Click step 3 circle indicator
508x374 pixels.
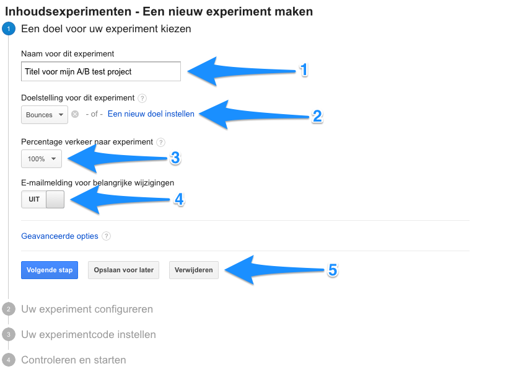[9, 334]
